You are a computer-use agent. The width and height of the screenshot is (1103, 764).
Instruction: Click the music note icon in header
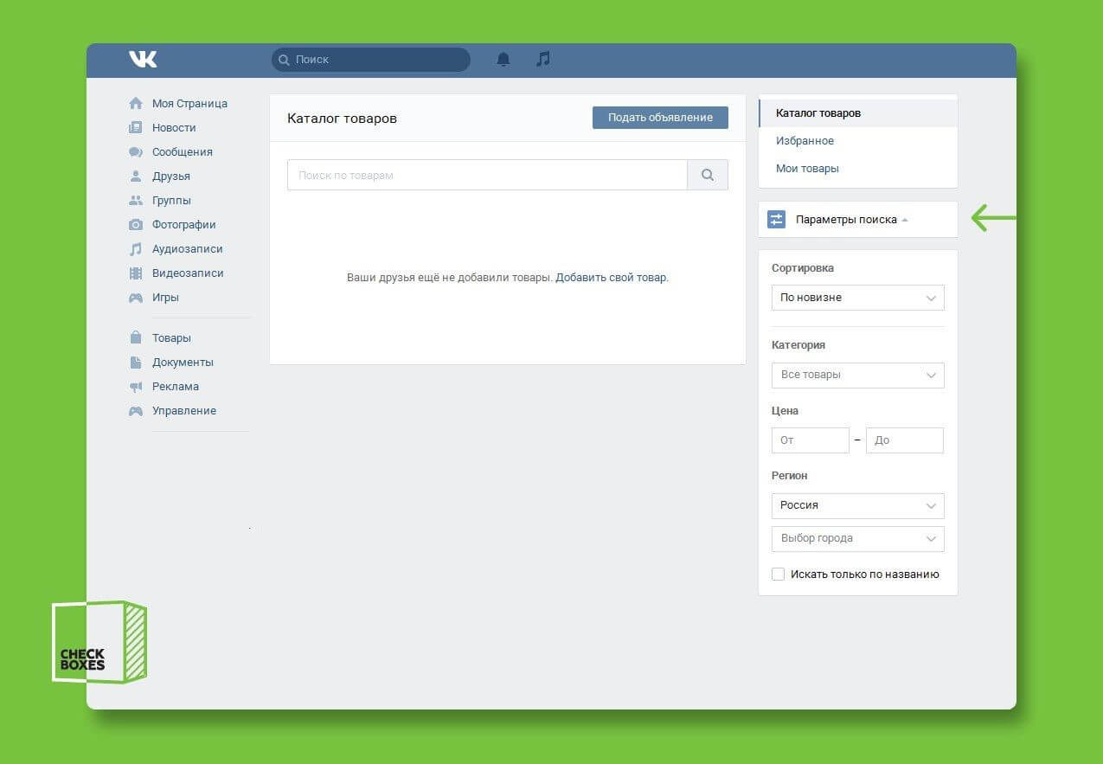[542, 59]
